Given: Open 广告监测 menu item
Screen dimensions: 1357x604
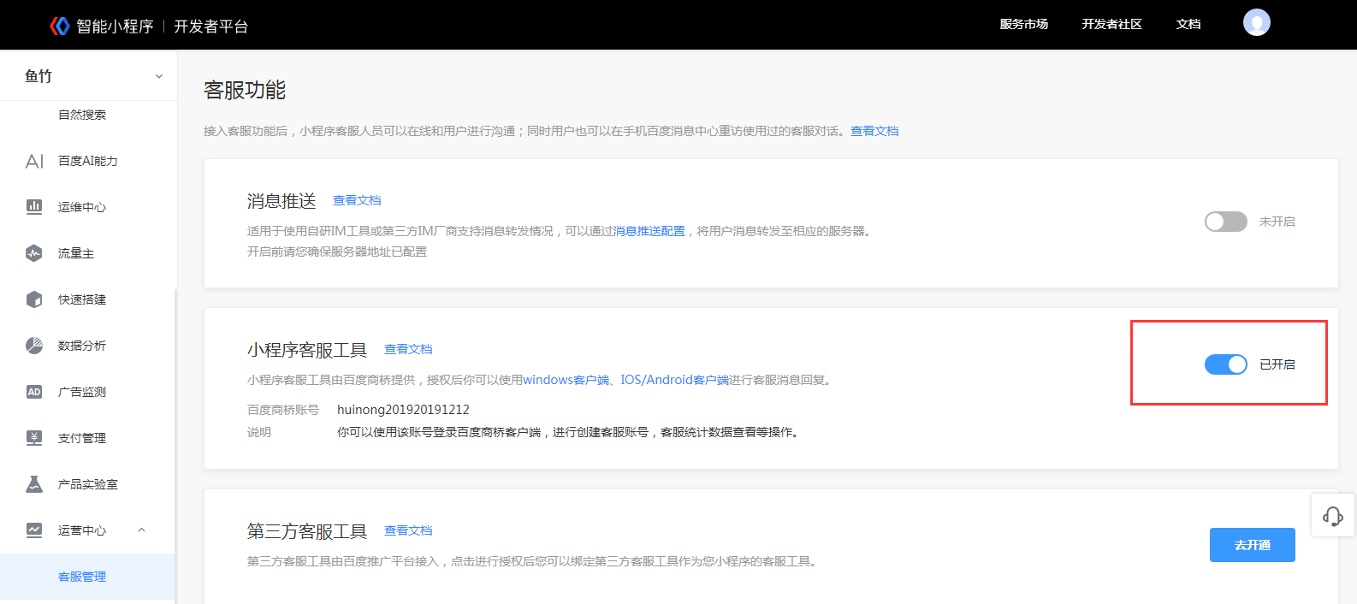Looking at the screenshot, I should pos(82,392).
